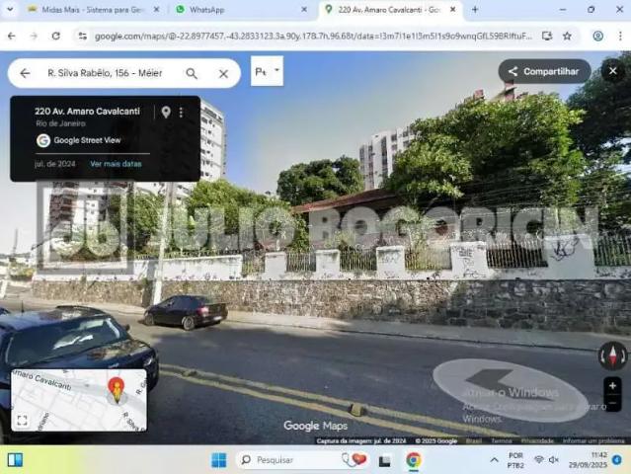Click the R. Silva Rabêlo search field
631x474 pixels.
[x=106, y=73]
